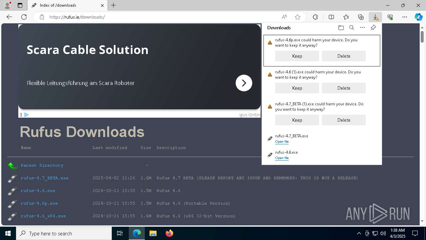
Task: Click rufus-4.7_BETA.exe file icon in listing
Action: [12, 178]
